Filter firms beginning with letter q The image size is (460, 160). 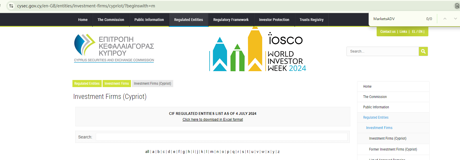(x=233, y=152)
